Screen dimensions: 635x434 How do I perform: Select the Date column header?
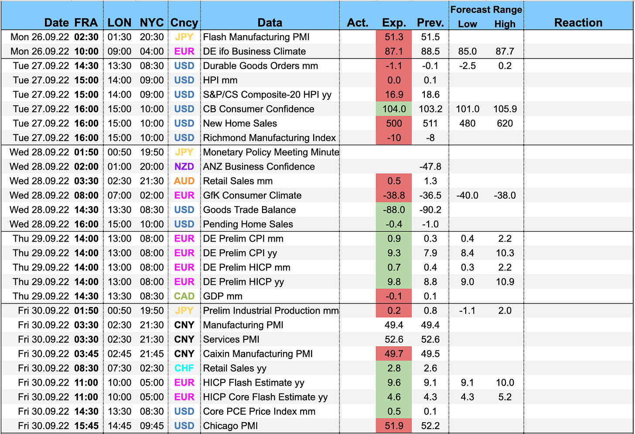[57, 23]
